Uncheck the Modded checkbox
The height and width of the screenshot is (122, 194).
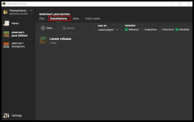pyautogui.click(x=177, y=30)
